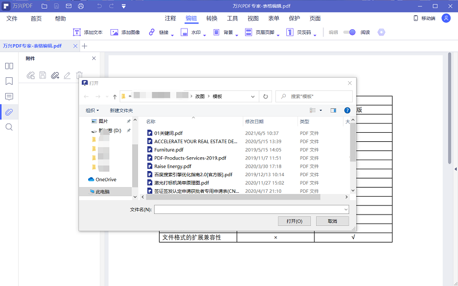Image resolution: width=458 pixels, height=286 pixels.
Task: Click the refresh button in Open dialog
Action: click(266, 96)
